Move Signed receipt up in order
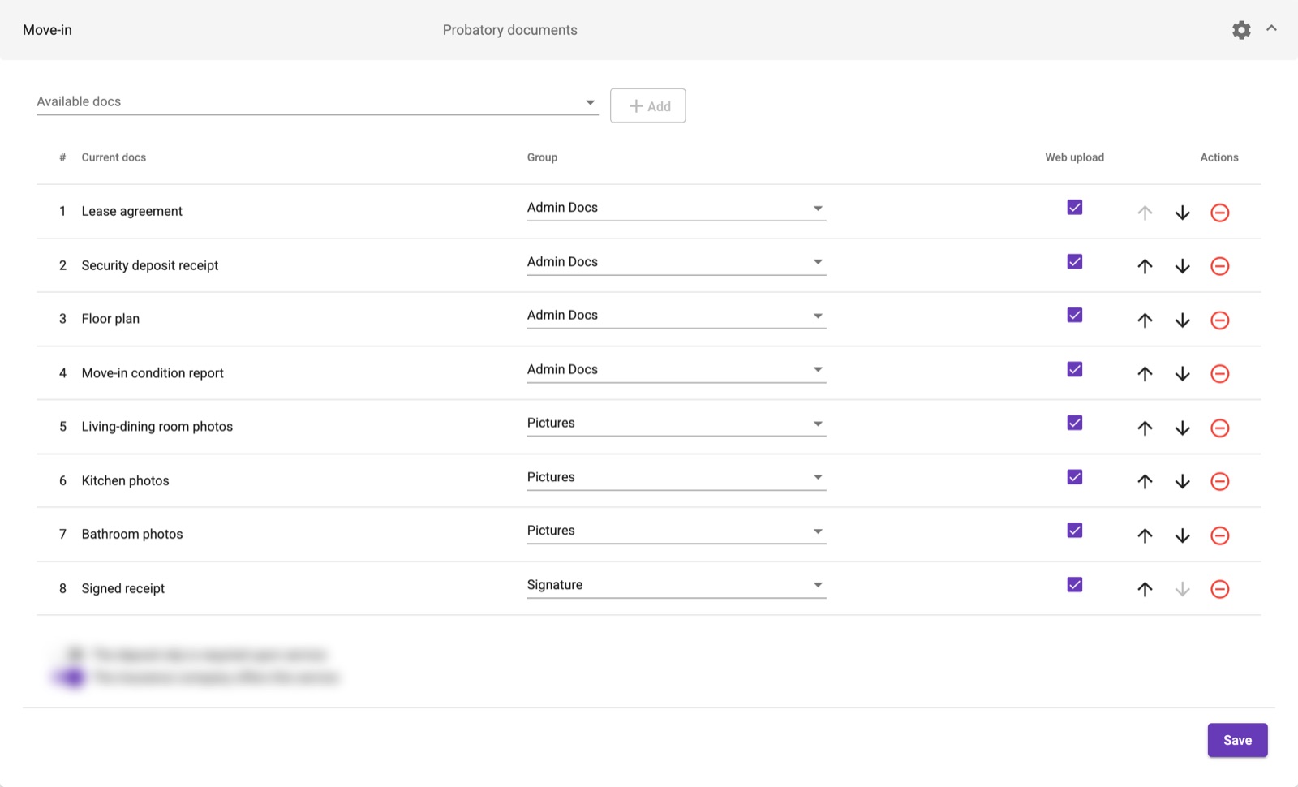Viewport: 1298px width, 787px height. 1145,590
